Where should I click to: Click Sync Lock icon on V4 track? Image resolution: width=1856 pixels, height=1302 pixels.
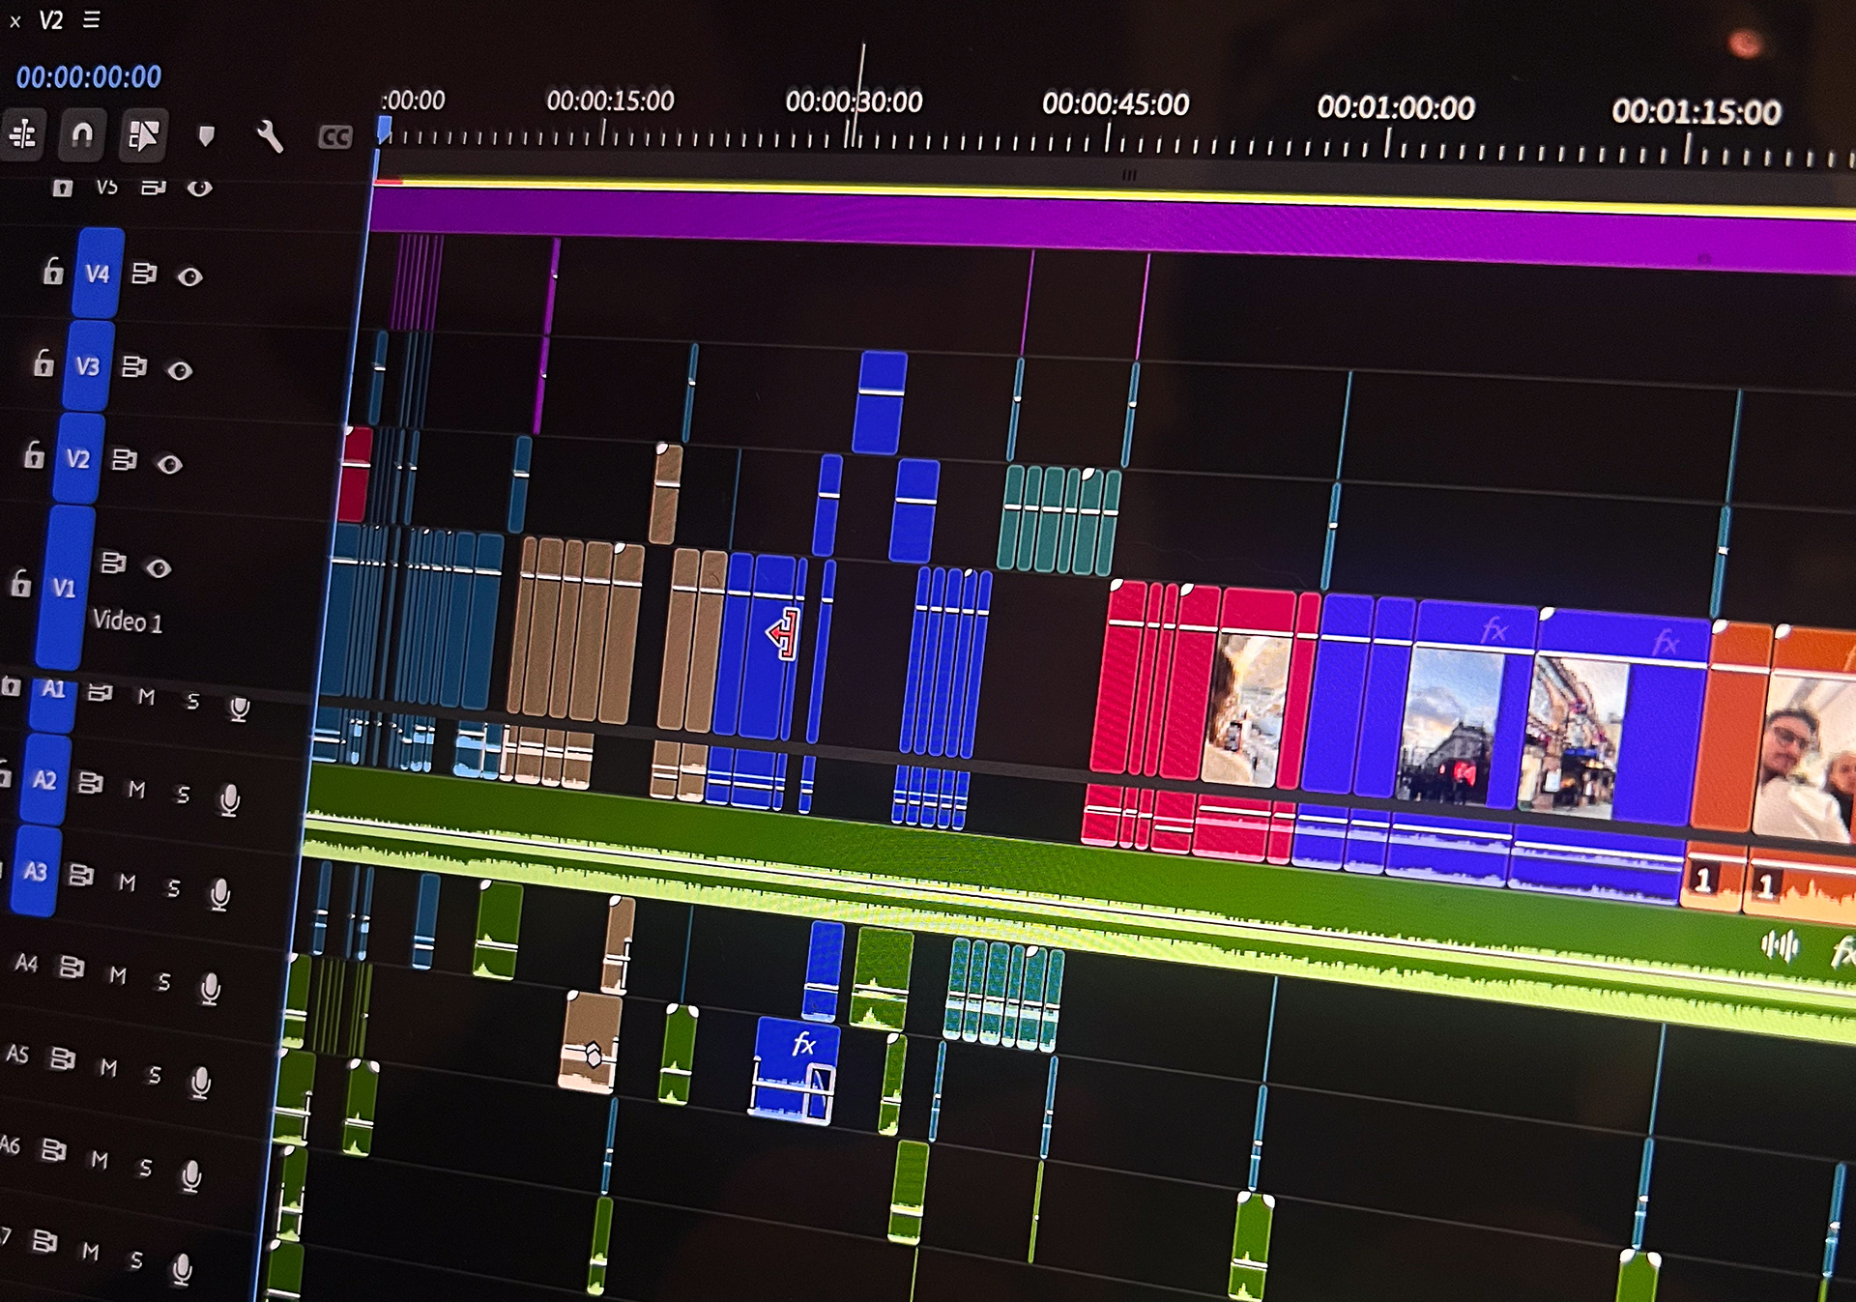[x=144, y=275]
